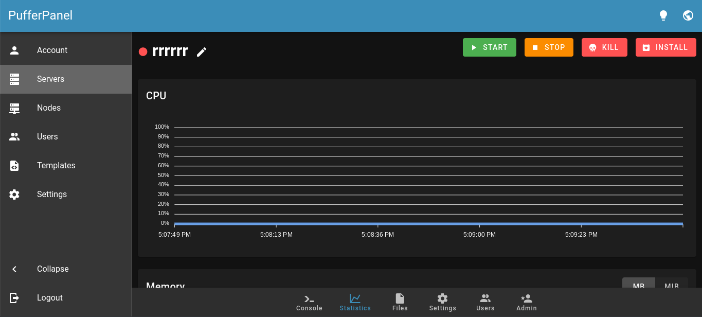Select MB as the memory unit
The image size is (702, 317).
(x=639, y=286)
